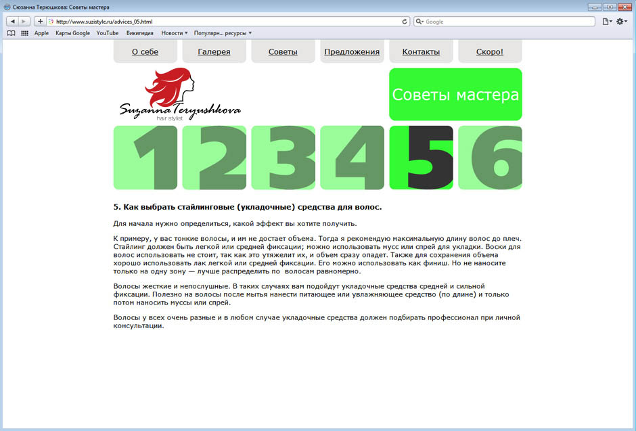This screenshot has height=431, width=636.
Task: Click the browser Forward arrow button
Action: coord(24,22)
